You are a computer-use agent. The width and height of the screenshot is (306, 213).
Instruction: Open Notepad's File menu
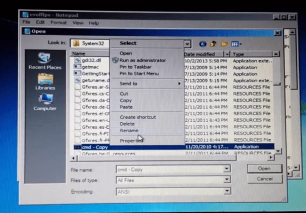(x=26, y=22)
